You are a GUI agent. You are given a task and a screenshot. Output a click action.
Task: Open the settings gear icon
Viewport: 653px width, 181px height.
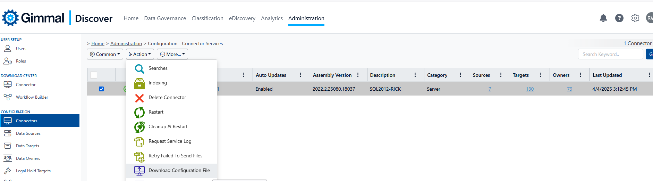[635, 18]
